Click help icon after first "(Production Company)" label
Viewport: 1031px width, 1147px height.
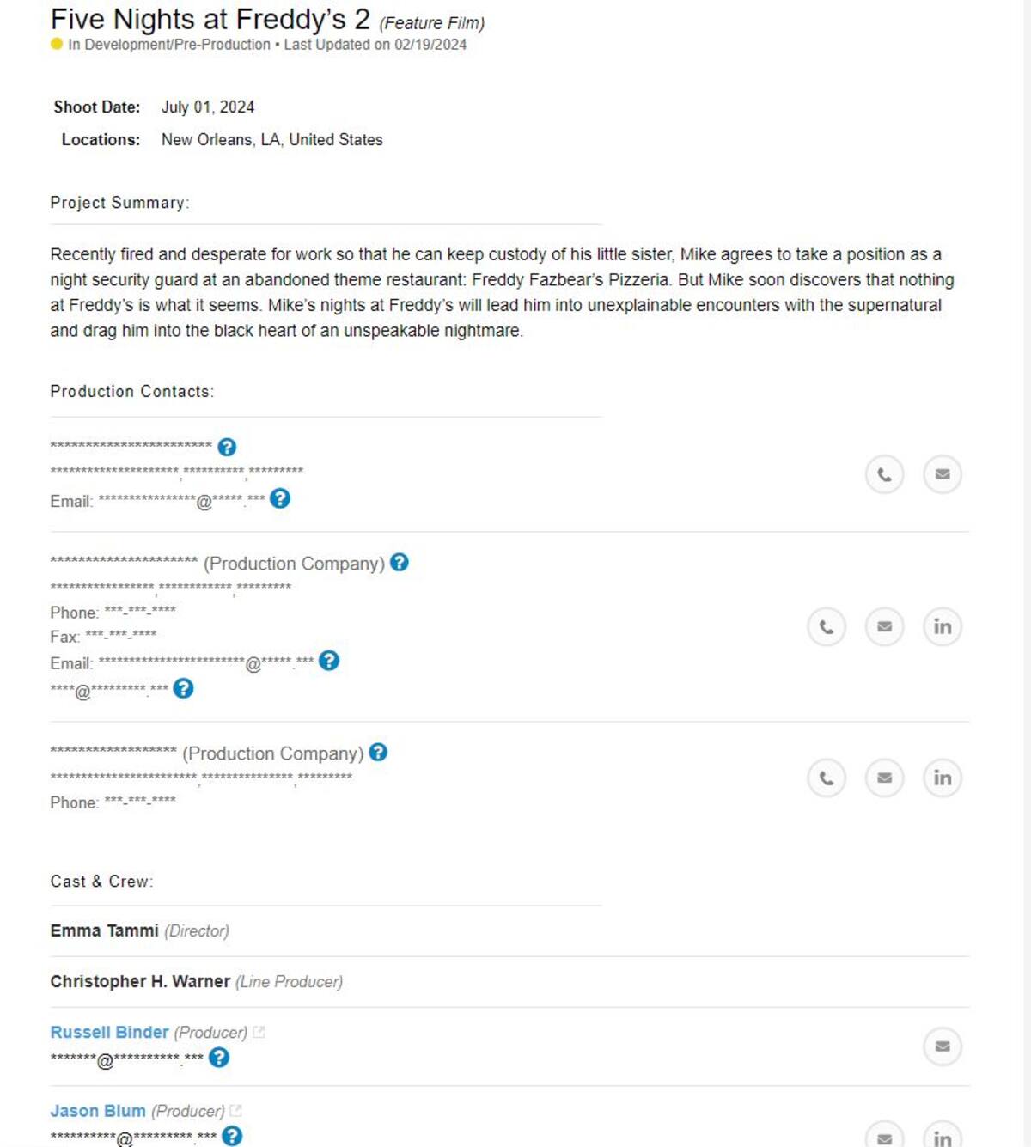(400, 562)
